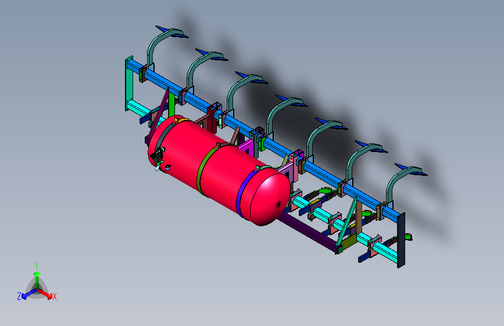Screen dimensions: 504x326
Task: Select the red cylindrical tank body
Action: pos(219,170)
